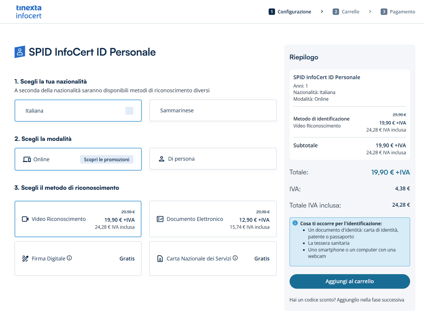This screenshot has height=314, width=424.
Task: Select Sammarinese nationality option
Action: point(213,111)
